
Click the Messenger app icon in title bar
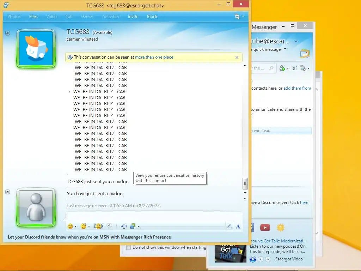(6, 5)
